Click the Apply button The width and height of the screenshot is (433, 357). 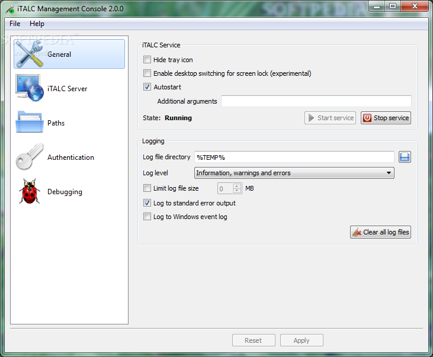point(302,340)
